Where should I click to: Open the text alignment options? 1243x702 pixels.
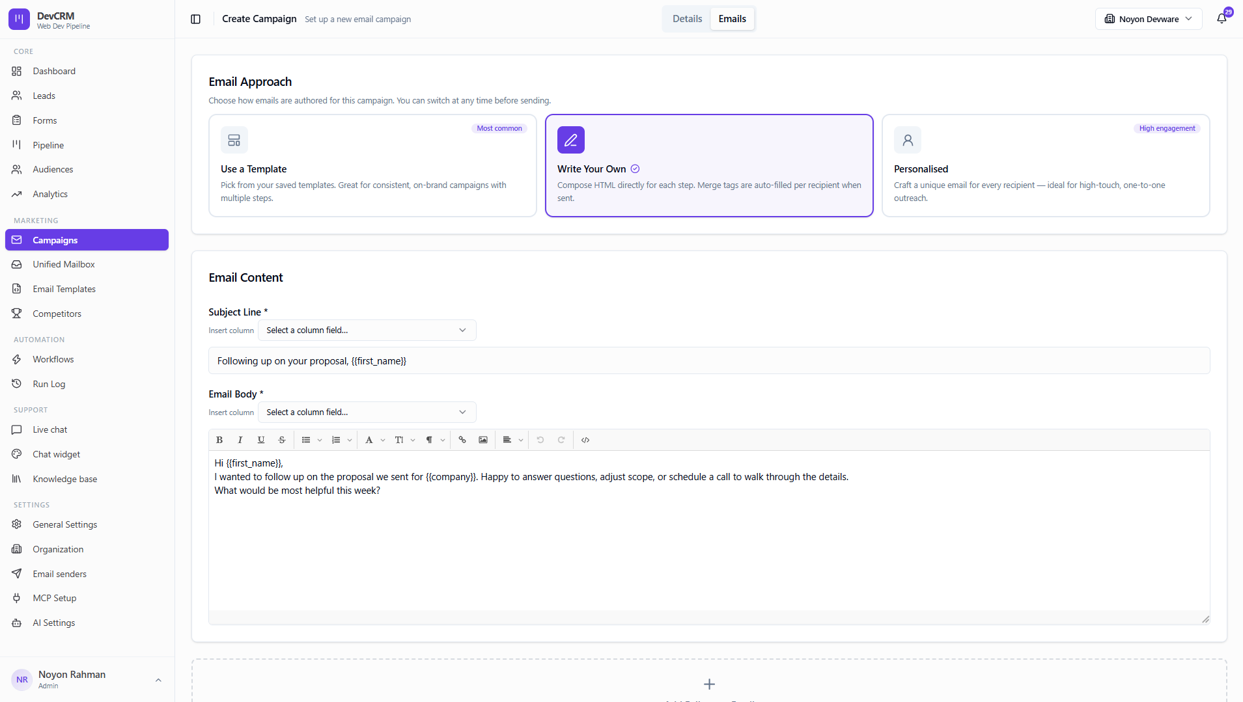pos(507,440)
